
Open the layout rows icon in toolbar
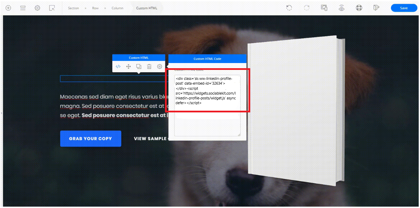23,8
